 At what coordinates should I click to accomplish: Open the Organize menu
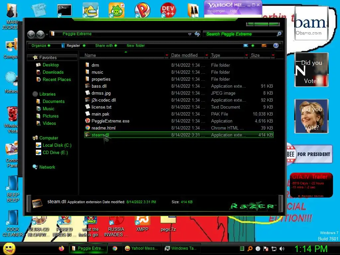coord(41,45)
